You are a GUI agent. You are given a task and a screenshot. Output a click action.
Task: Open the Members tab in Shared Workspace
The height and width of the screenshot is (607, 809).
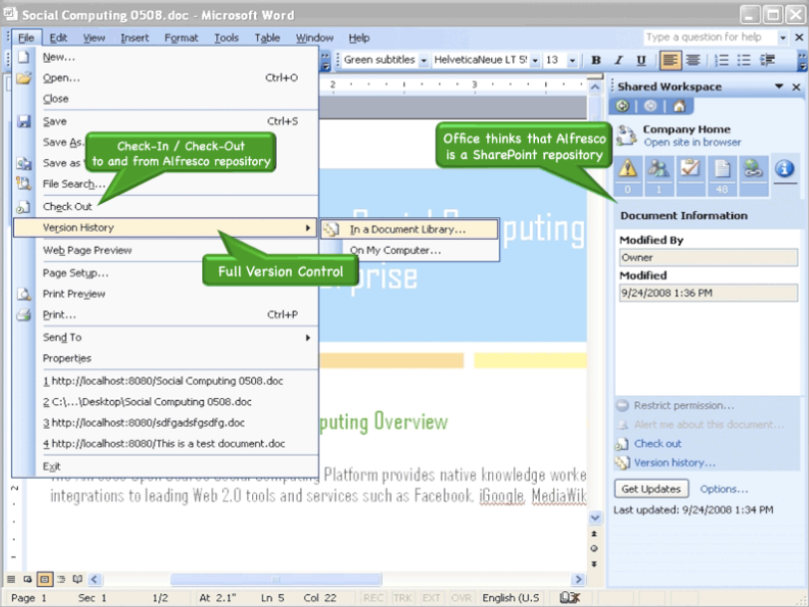(659, 175)
